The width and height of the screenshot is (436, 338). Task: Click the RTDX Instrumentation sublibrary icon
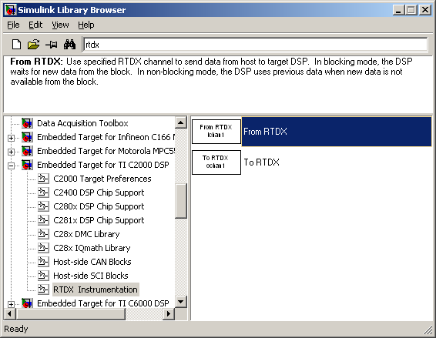tap(43, 289)
